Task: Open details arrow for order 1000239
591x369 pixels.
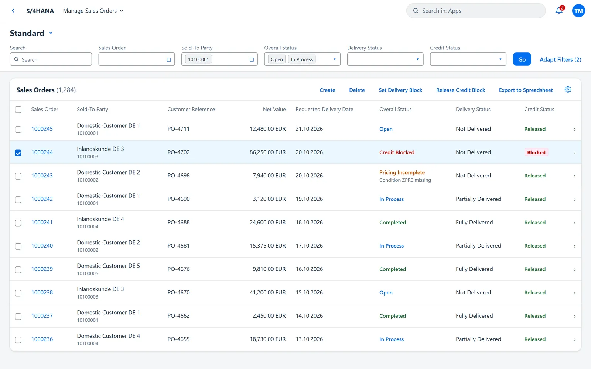Action: [575, 269]
